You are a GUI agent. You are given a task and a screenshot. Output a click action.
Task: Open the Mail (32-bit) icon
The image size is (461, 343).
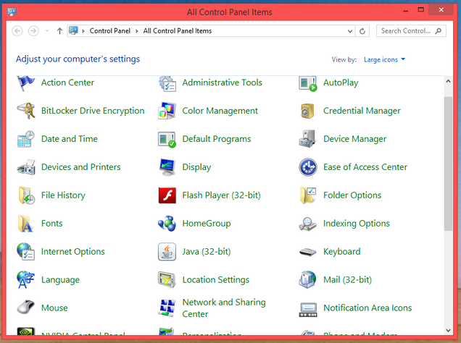coord(308,279)
